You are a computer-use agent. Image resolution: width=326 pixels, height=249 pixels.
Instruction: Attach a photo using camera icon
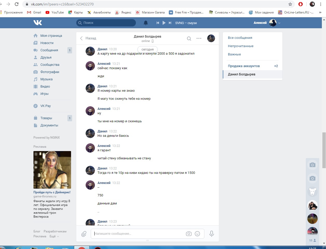[x=189, y=234]
